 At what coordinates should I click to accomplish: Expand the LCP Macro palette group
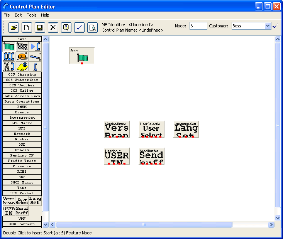point(22,123)
